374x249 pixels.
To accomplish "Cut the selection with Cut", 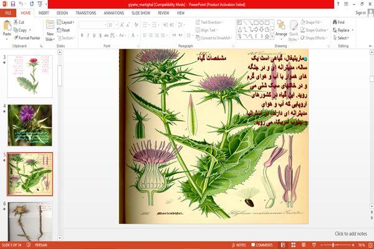I will 19,22.
